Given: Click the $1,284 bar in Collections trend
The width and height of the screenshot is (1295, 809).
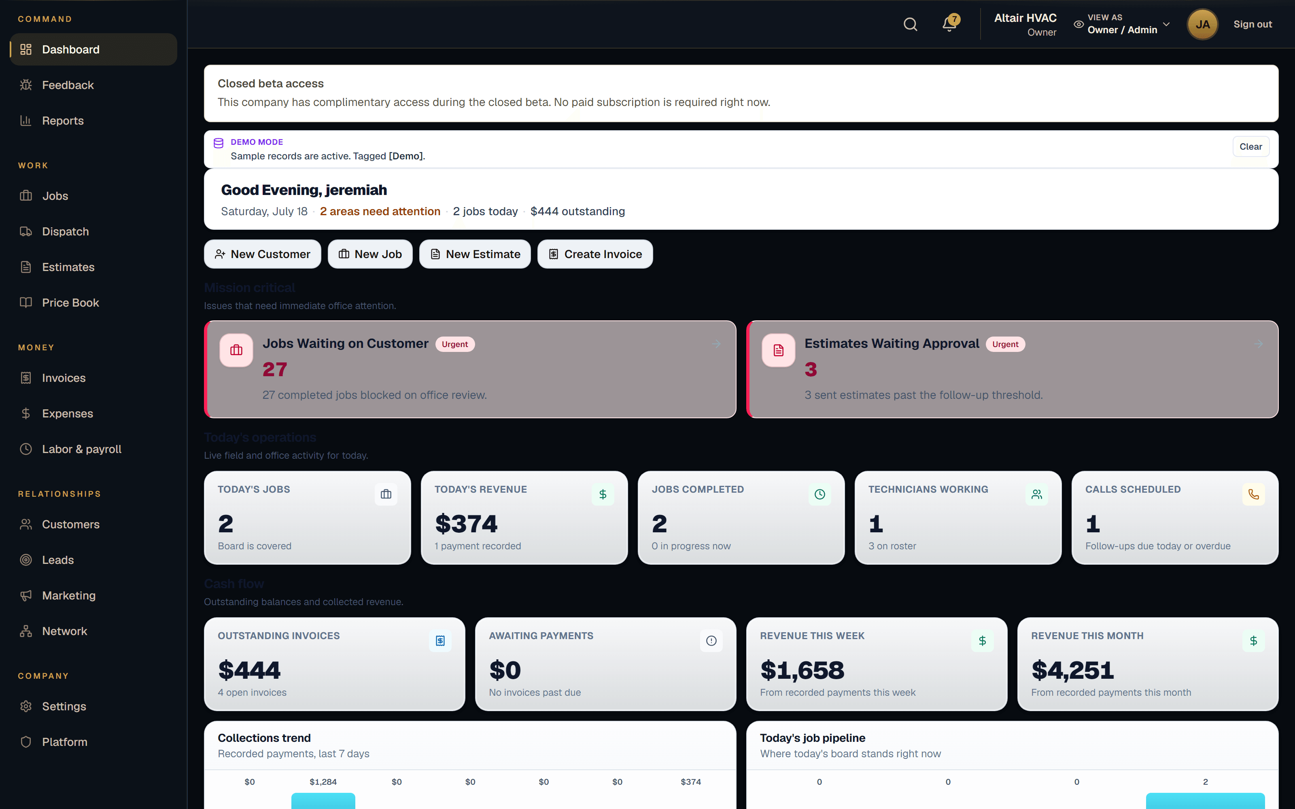Looking at the screenshot, I should click(323, 801).
